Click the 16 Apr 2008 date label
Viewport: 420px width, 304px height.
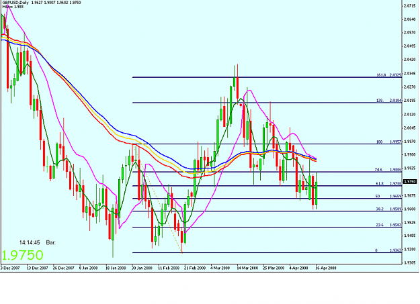[326, 268]
